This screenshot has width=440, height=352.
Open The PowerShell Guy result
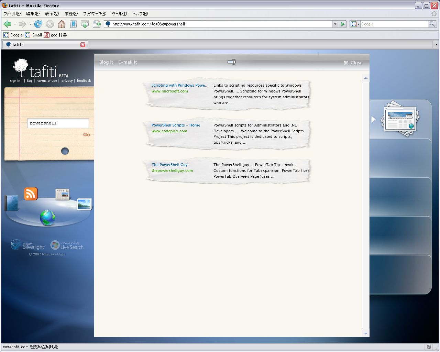[169, 165]
